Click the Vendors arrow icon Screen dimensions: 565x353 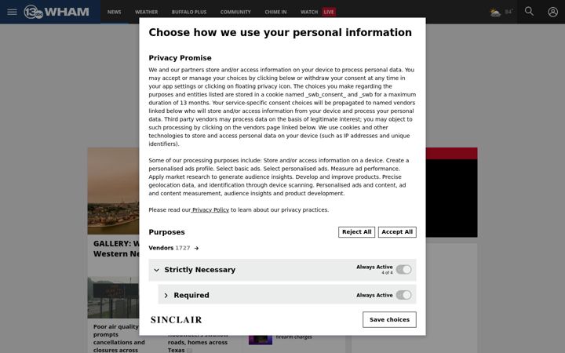click(x=196, y=248)
